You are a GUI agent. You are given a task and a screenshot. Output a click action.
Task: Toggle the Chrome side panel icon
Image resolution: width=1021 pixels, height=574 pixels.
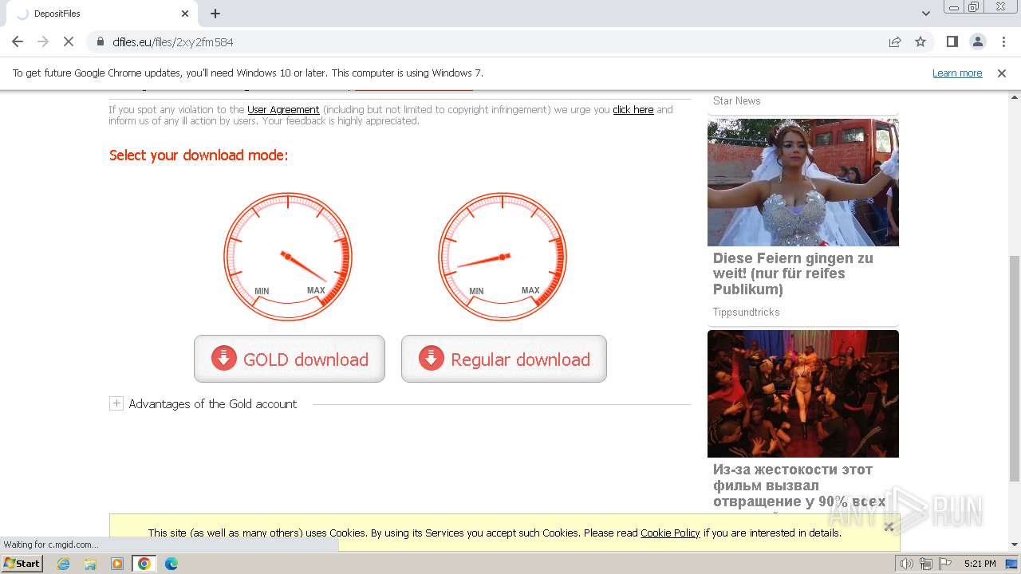coord(952,41)
